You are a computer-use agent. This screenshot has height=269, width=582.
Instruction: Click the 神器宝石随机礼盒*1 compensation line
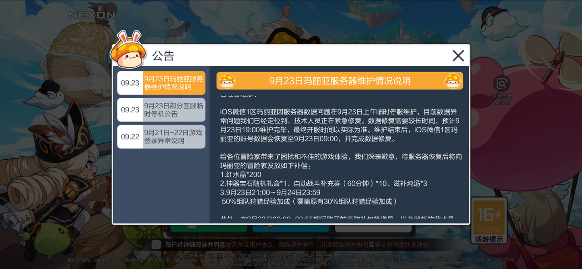click(x=323, y=184)
